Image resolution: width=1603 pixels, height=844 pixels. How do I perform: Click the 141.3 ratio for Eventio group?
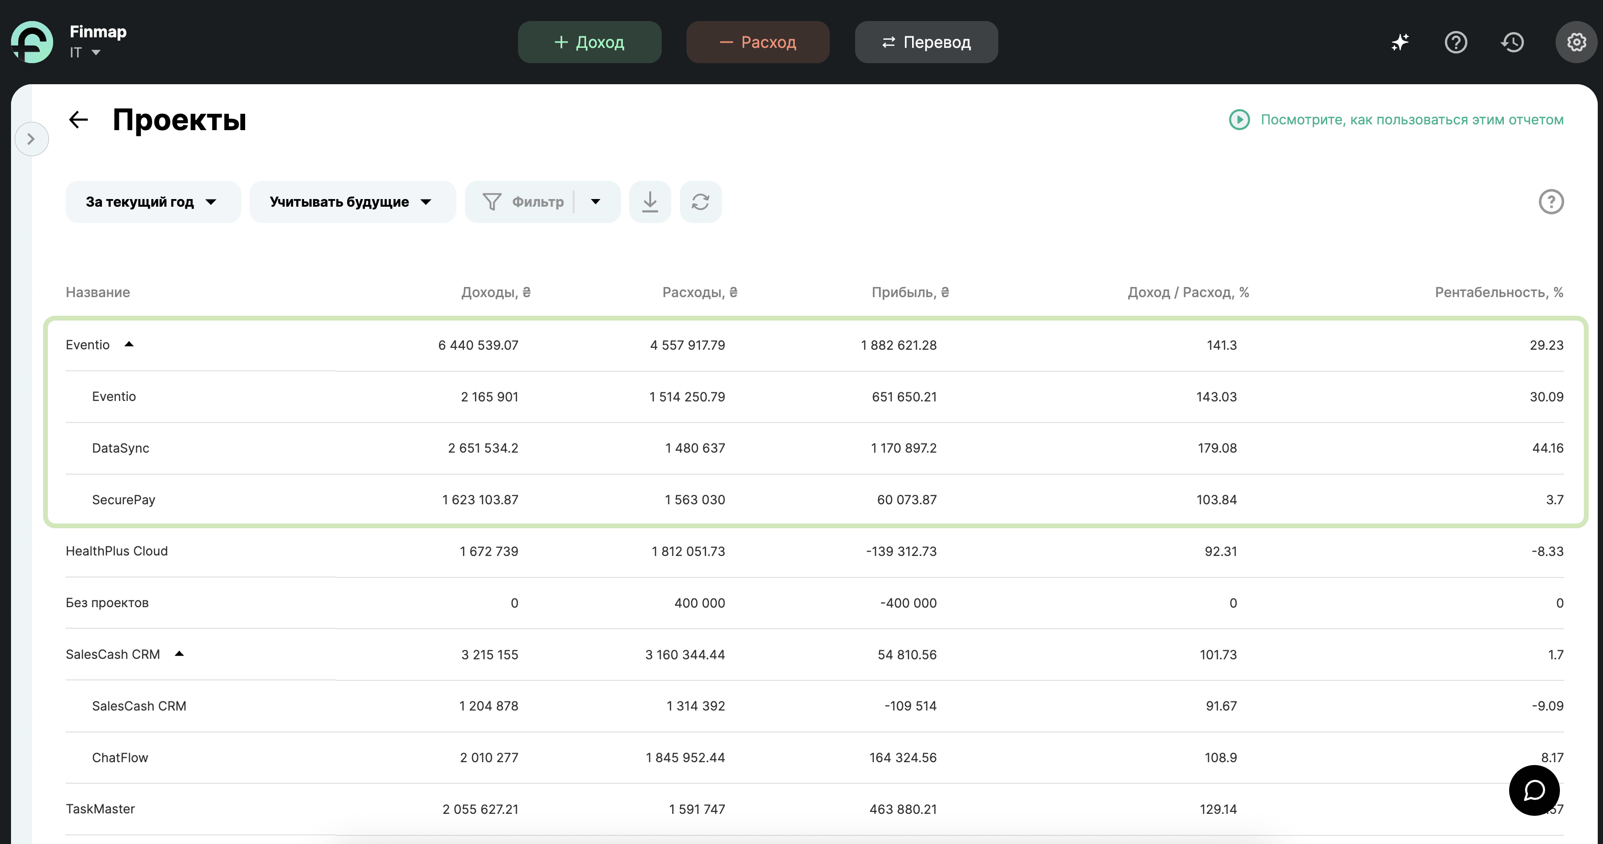tap(1221, 344)
